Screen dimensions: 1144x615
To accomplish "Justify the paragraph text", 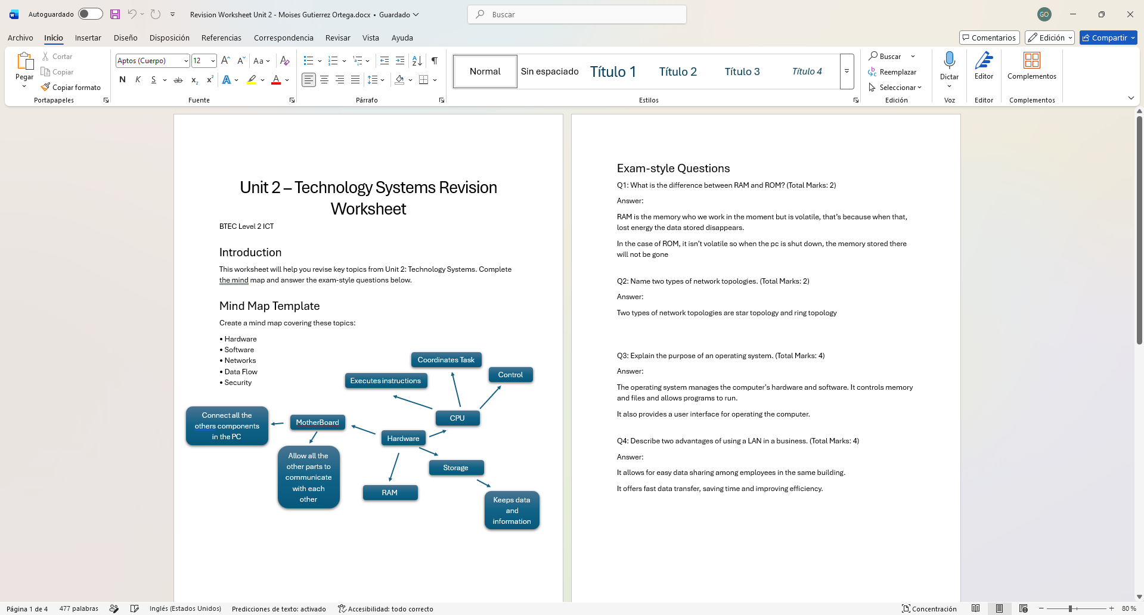I will coord(355,80).
